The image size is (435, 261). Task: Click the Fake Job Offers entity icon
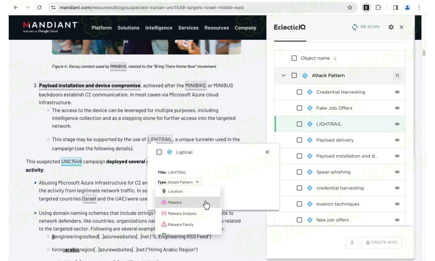pos(310,108)
